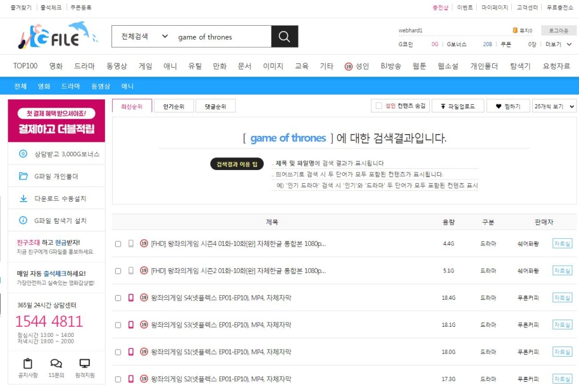The height and width of the screenshot is (392, 579).
Task: Click the 찜하기 button
Action: [x=508, y=106]
